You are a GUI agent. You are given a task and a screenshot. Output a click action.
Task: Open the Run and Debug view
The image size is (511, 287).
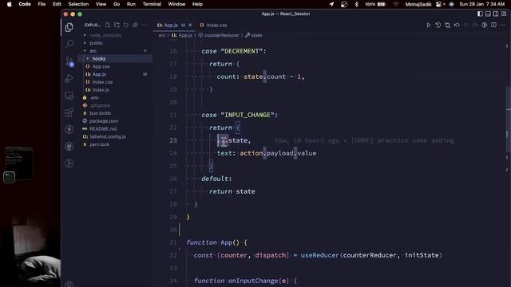tap(69, 78)
